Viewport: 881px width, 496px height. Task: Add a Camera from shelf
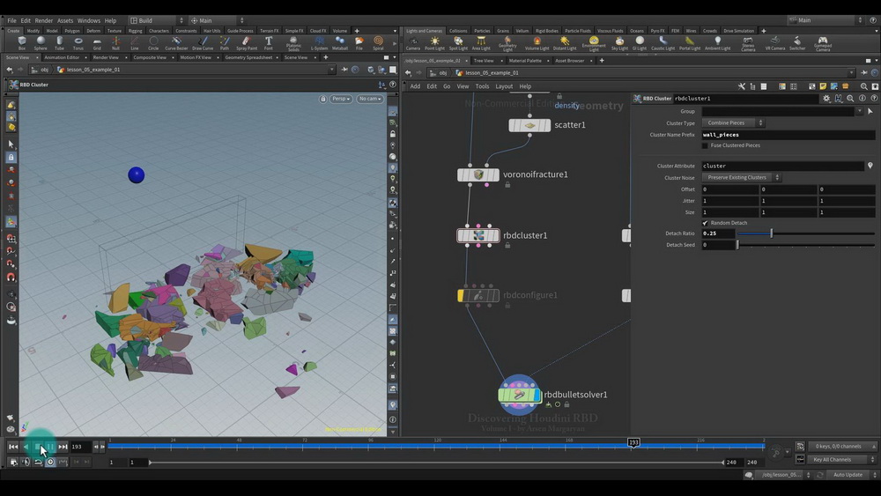[413, 43]
